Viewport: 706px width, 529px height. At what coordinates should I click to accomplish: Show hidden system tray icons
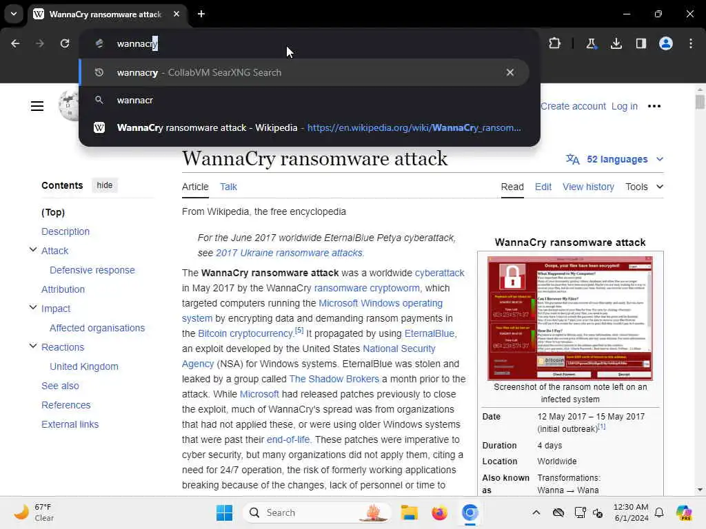coord(536,512)
